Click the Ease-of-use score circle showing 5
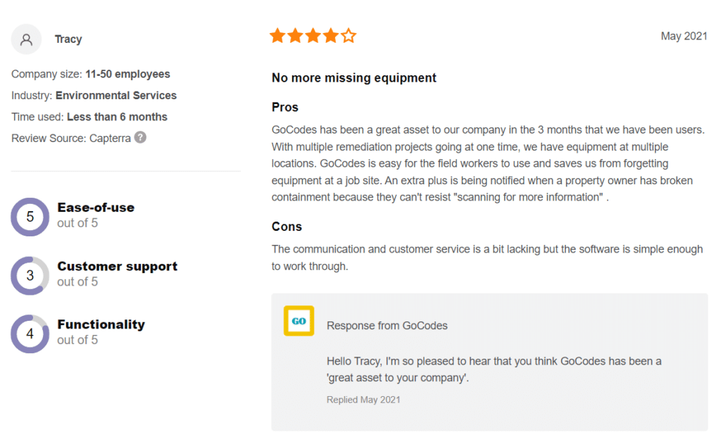The height and width of the screenshot is (439, 721). pyautogui.click(x=30, y=217)
